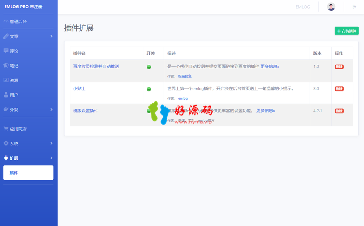364x226 pixels.
Task: Click the image icon beside 资源
Action: point(6,80)
